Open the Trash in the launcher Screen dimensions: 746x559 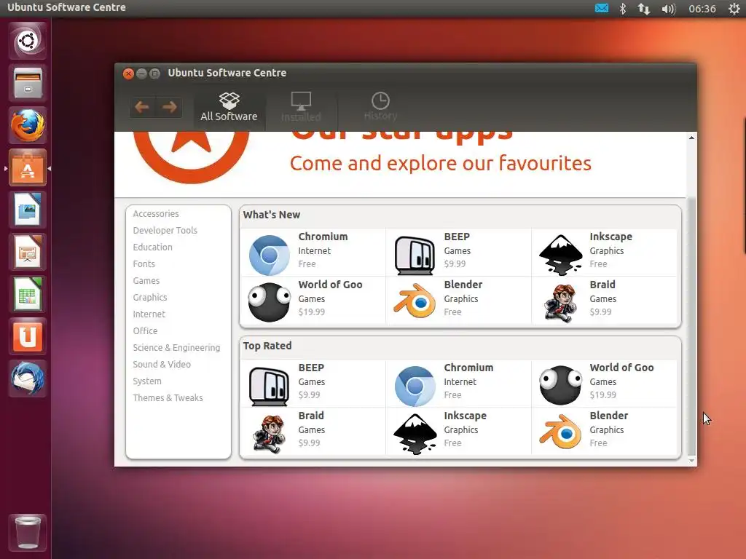[27, 532]
